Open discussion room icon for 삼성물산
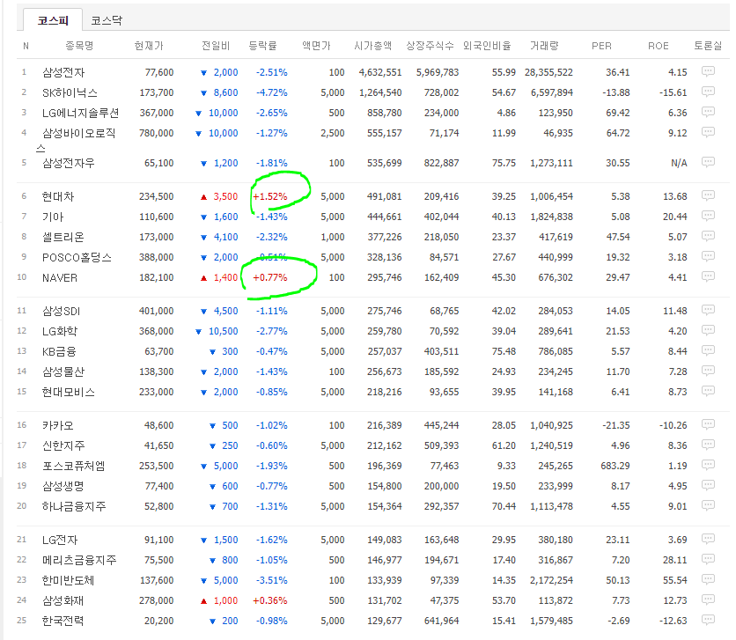736x640 pixels. [708, 371]
